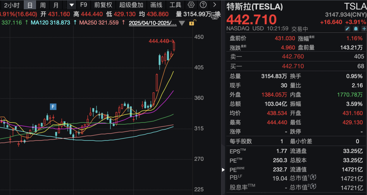Click the PE TTM value 250.3

coord(280,160)
